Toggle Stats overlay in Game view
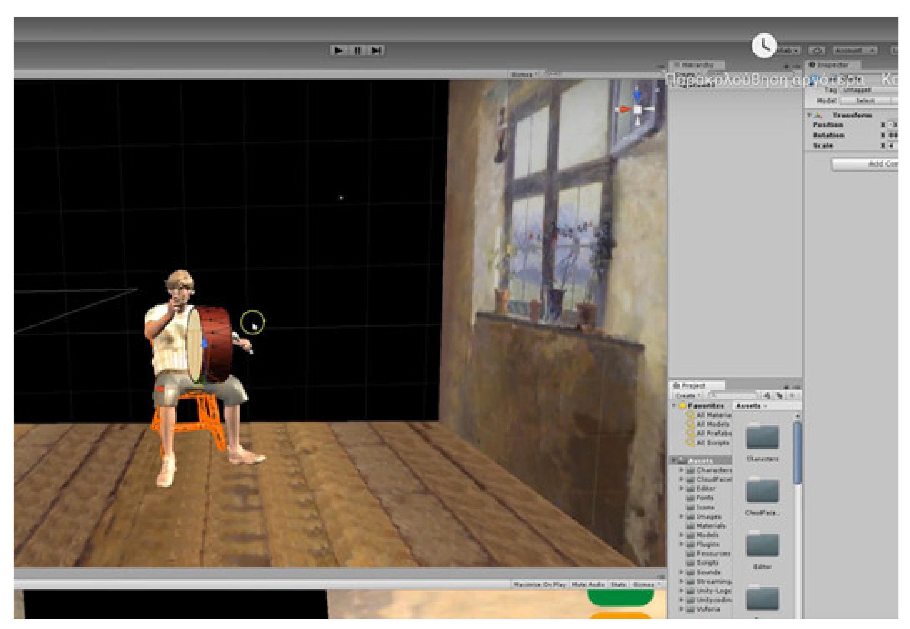The width and height of the screenshot is (910, 629). 618,585
